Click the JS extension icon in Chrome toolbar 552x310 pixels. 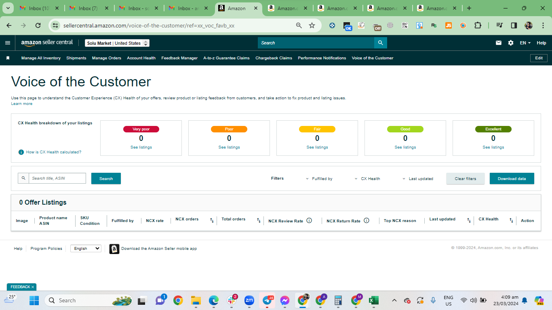pos(449,25)
